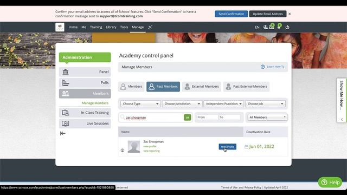The height and width of the screenshot is (195, 347).
Task: Click the Jun 01, 2022 date
Action: point(261,147)
